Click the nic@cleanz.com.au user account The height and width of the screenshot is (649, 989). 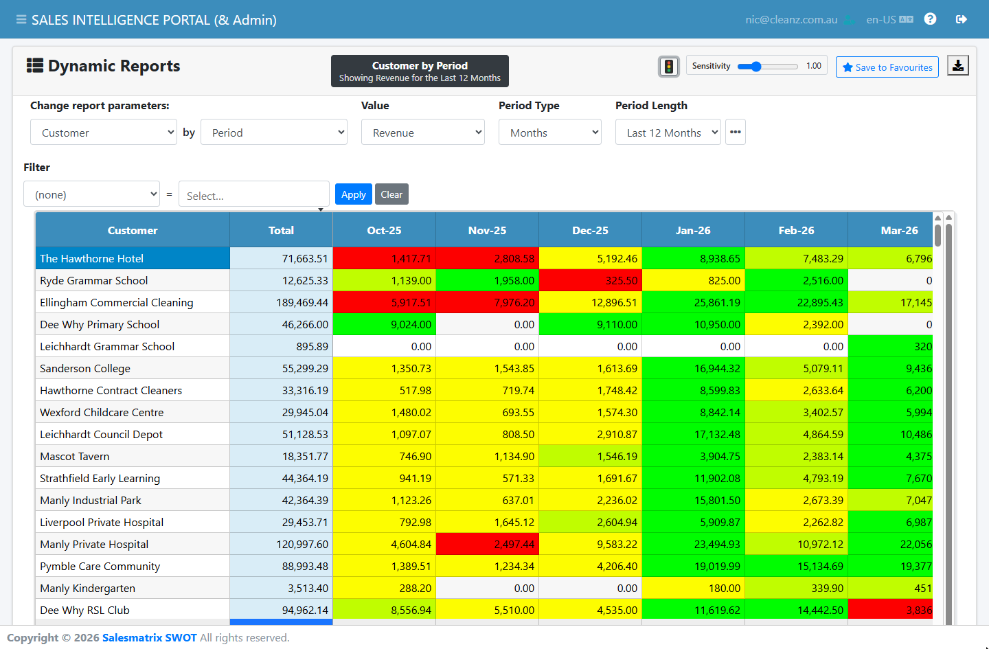click(x=791, y=20)
